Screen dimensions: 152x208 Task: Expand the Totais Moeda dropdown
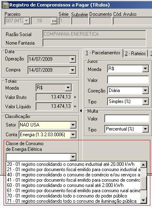(68, 88)
